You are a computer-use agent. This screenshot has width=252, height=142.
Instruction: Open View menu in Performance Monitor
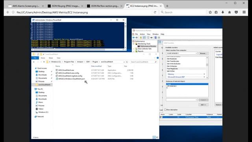pos(148,34)
